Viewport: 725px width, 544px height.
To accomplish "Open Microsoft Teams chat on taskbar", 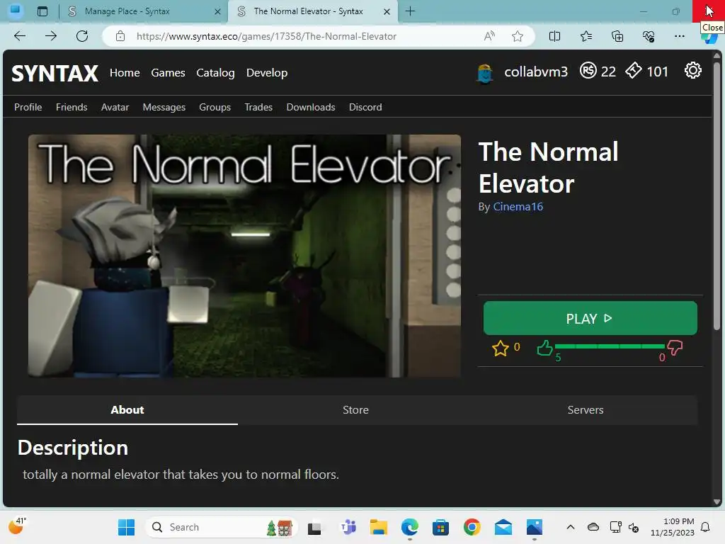I will coord(348,527).
